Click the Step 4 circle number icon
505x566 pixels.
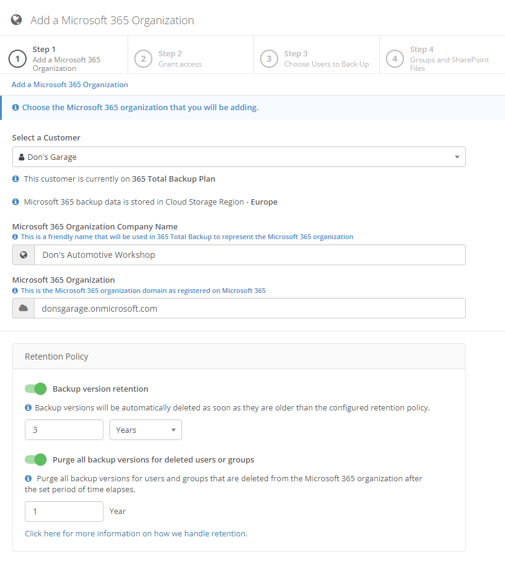coord(395,59)
